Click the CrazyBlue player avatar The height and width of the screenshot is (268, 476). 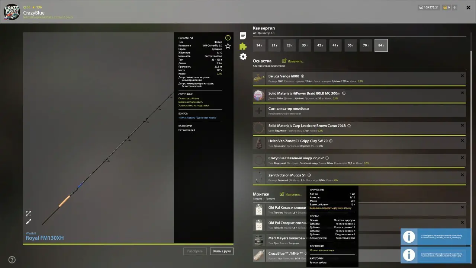(x=12, y=12)
